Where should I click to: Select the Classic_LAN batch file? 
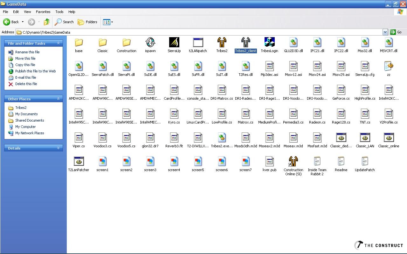[365, 137]
